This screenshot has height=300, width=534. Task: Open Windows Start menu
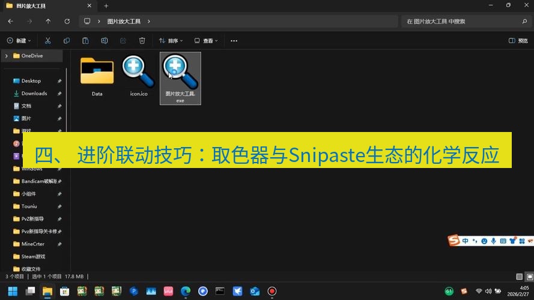13,291
